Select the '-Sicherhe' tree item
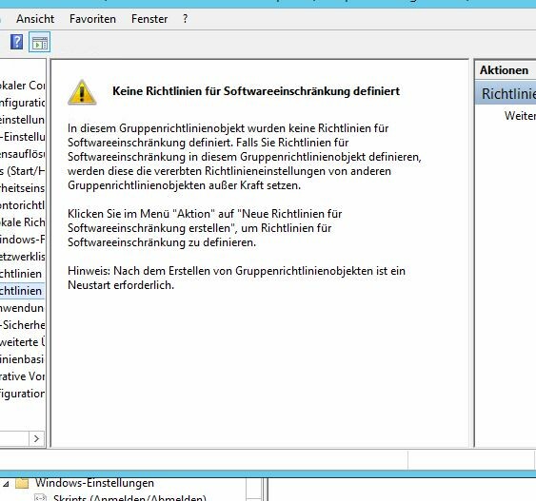The width and height of the screenshot is (536, 501). coord(22,325)
